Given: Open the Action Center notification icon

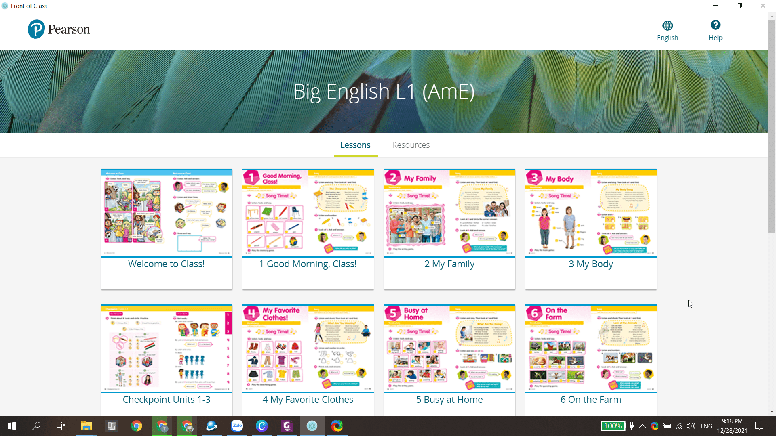Looking at the screenshot, I should point(759,426).
